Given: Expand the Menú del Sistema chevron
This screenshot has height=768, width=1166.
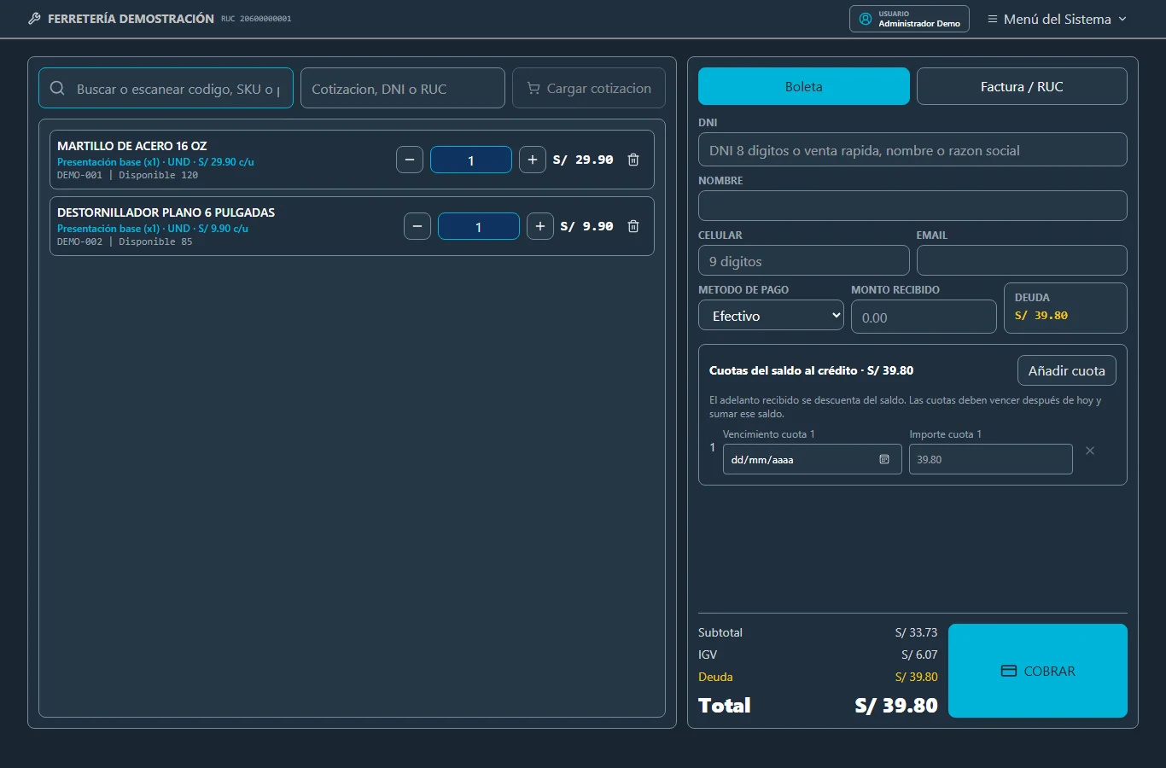Looking at the screenshot, I should pos(1122,19).
